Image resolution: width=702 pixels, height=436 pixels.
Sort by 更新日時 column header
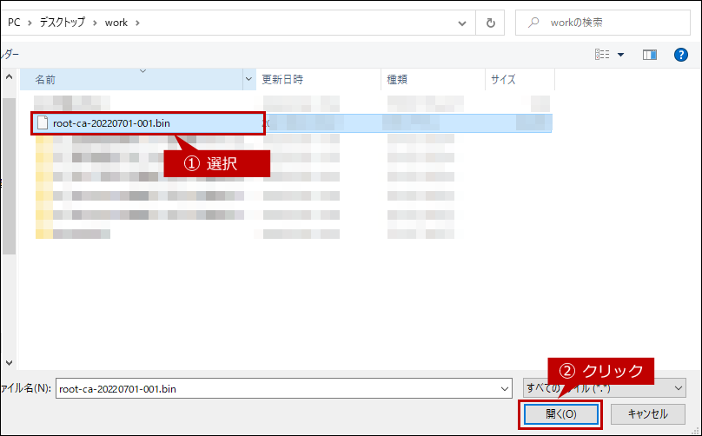318,80
